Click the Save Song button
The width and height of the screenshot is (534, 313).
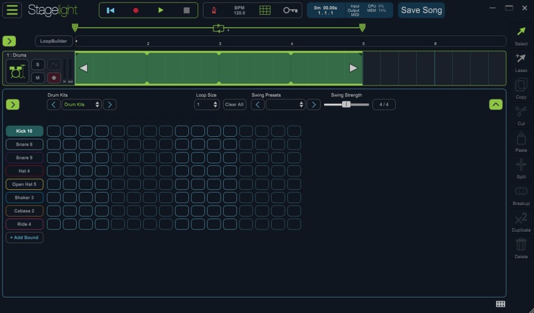coord(421,10)
